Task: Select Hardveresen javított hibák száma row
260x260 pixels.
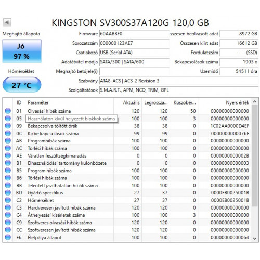Action: coord(127,207)
